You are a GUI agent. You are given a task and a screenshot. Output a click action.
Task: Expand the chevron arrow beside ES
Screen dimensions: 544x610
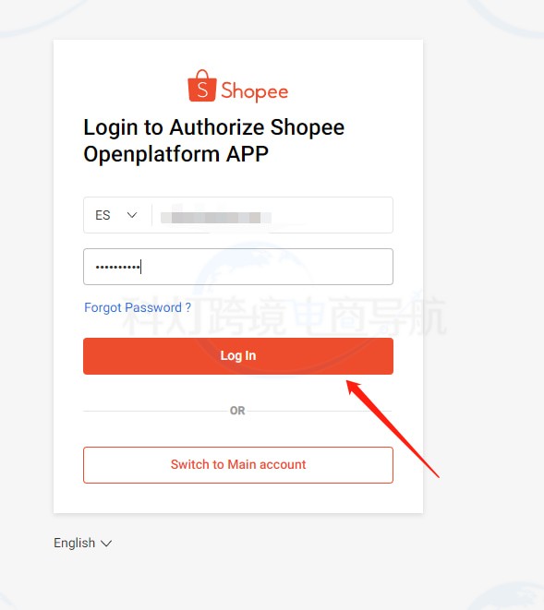click(132, 215)
